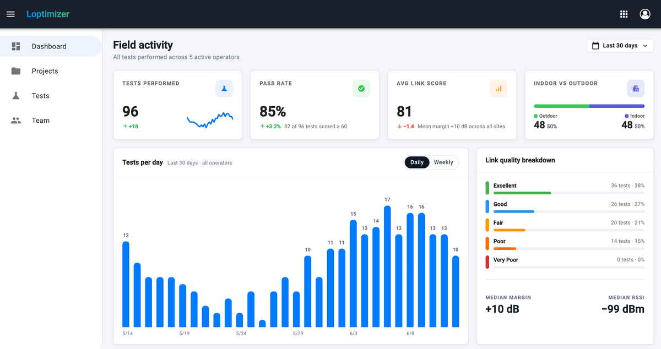Click the +18 change indicator
The height and width of the screenshot is (349, 661).
tap(131, 127)
